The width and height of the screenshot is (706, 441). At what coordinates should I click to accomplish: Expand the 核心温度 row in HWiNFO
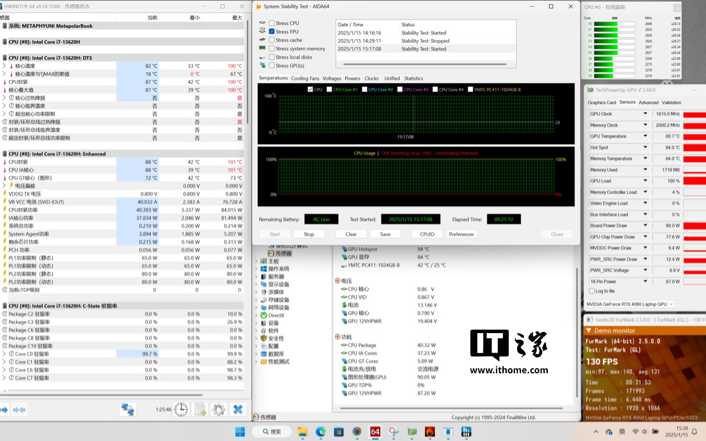tap(4, 66)
